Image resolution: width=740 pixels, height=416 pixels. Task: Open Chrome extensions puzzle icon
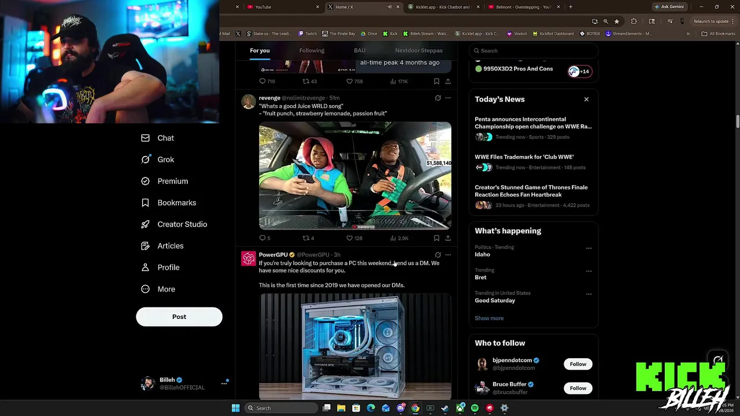pyautogui.click(x=634, y=21)
